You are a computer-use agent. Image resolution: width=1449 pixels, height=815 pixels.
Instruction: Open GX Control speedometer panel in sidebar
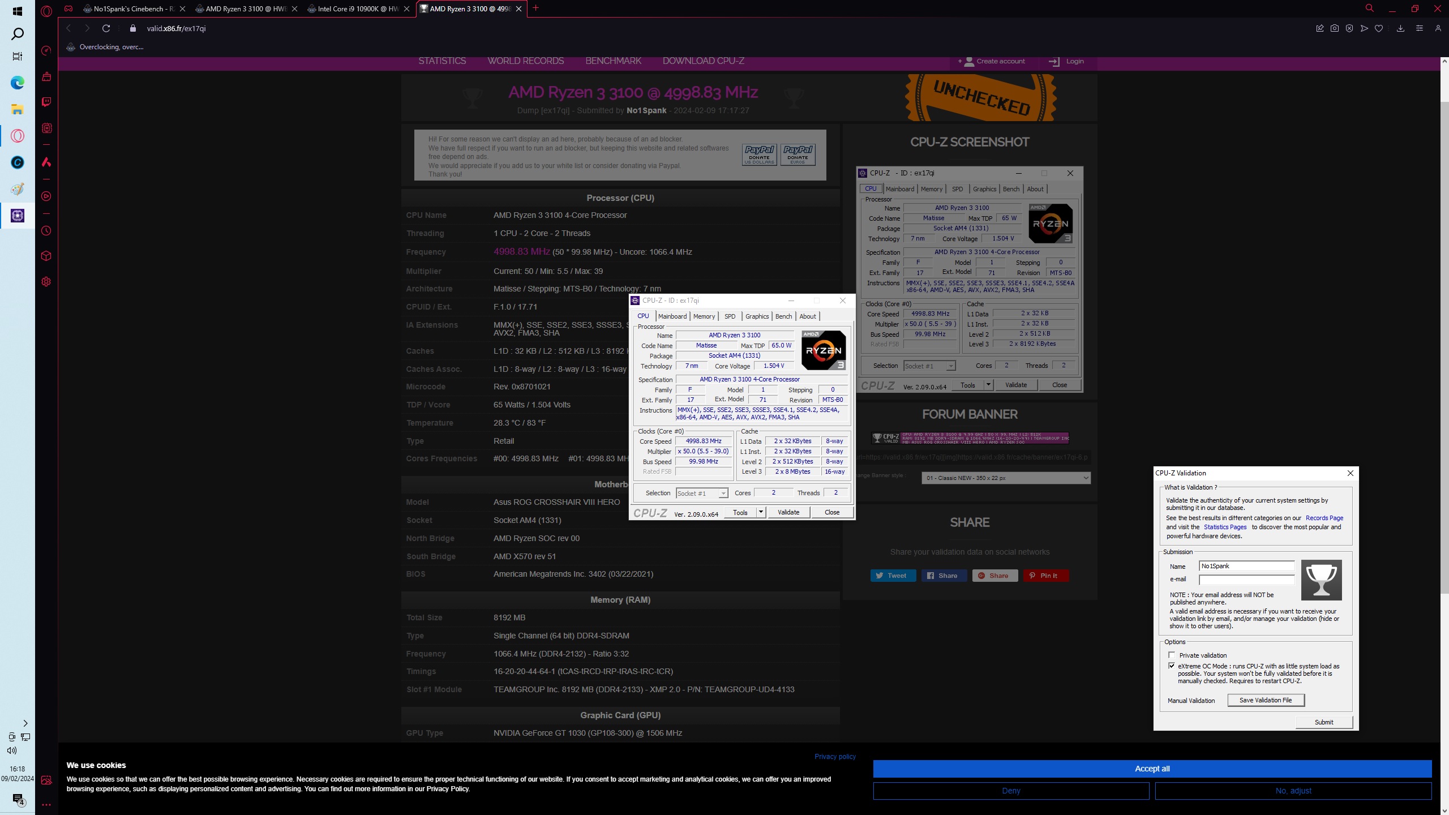(x=46, y=50)
